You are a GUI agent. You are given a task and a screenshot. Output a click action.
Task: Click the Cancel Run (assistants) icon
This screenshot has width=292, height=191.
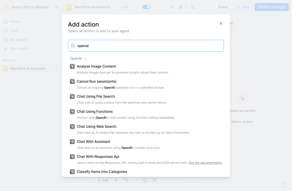pos(72,81)
